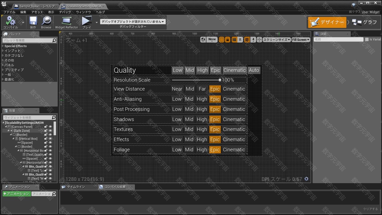Toggle lock on the Vertical Box row
The width and height of the screenshot is (382, 215).
tap(46, 139)
